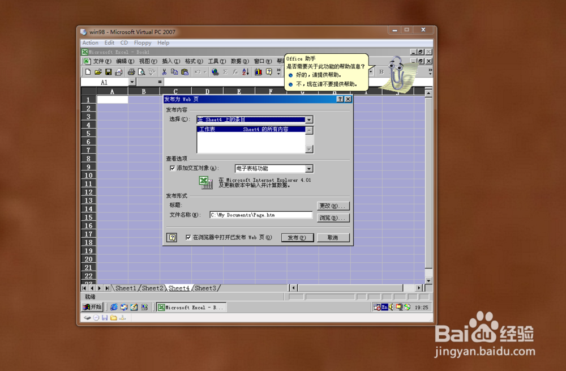Click the Undo arrow icon
The height and width of the screenshot is (371, 566).
tap(198, 72)
